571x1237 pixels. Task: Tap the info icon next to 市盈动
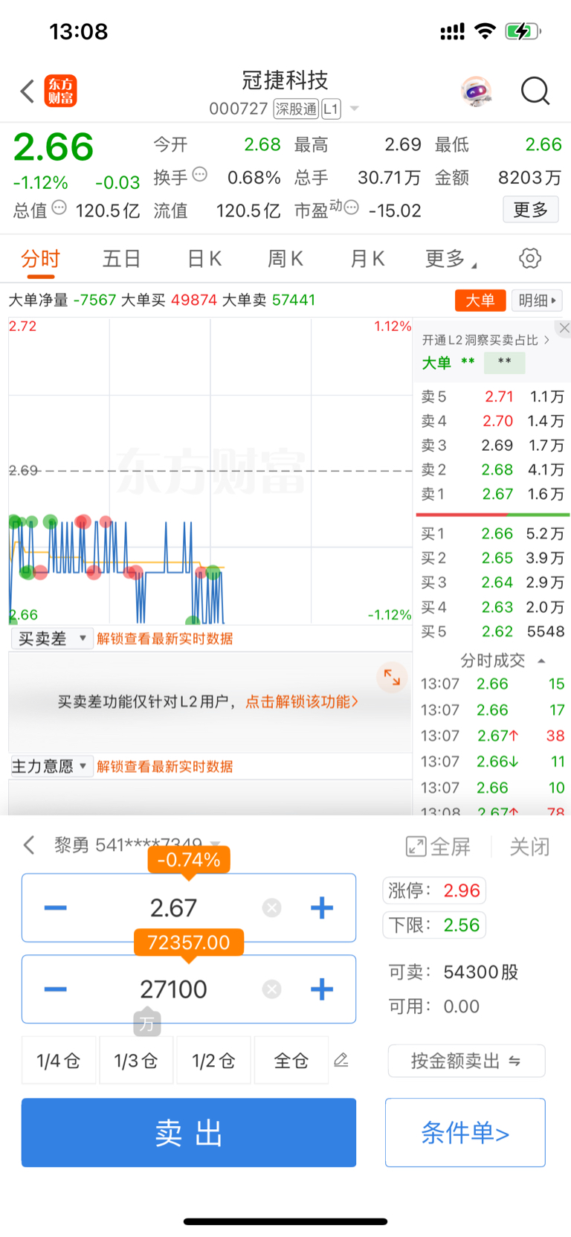click(x=352, y=207)
